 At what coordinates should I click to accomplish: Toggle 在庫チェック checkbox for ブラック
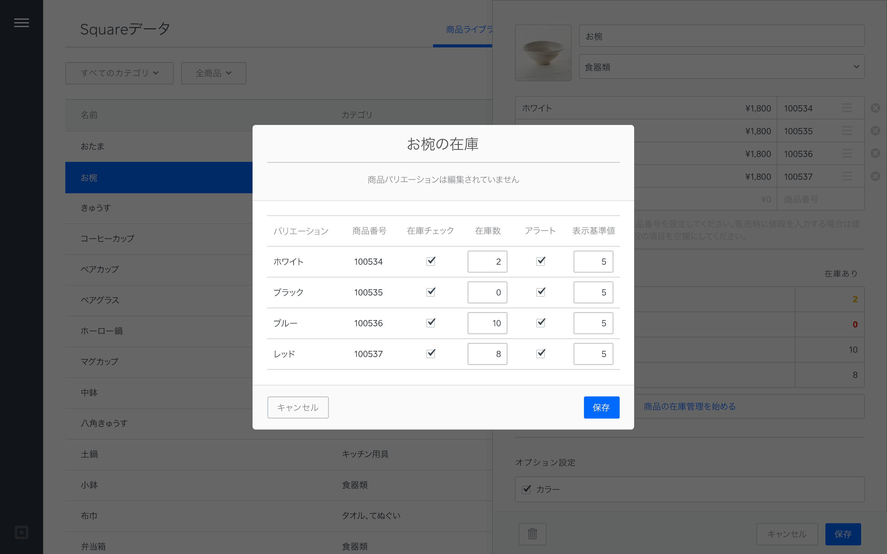(x=431, y=292)
